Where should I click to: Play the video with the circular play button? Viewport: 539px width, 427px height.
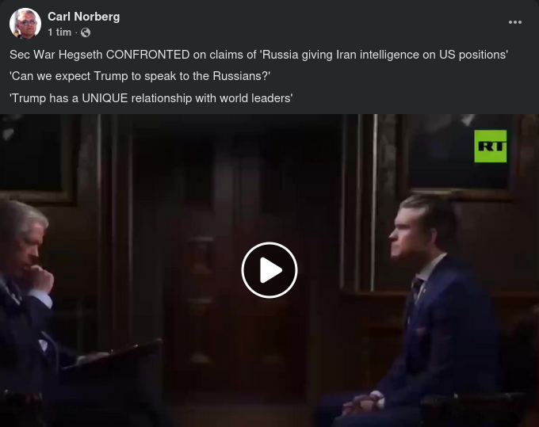point(269,270)
